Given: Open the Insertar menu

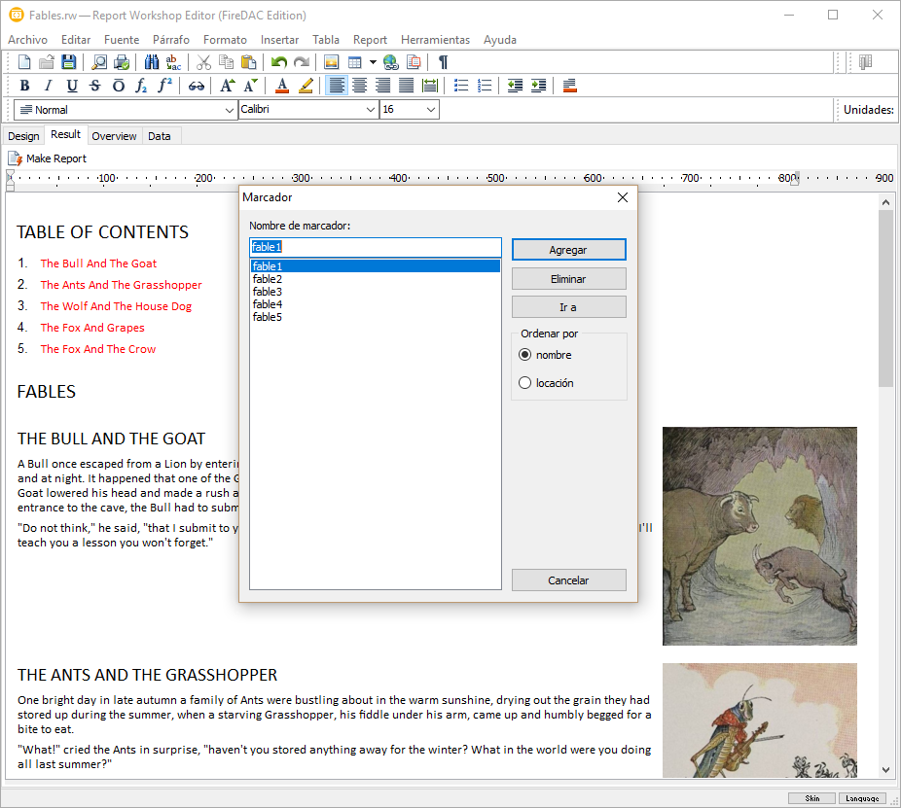Looking at the screenshot, I should (x=279, y=40).
